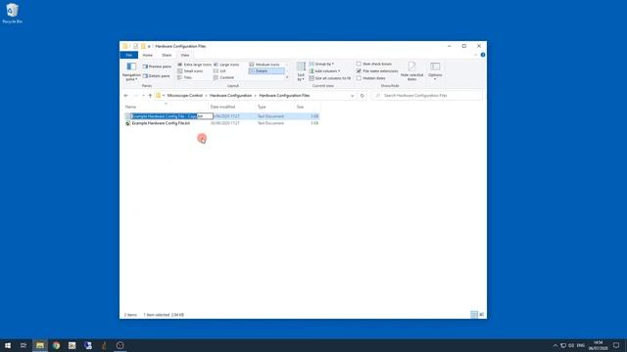Screen dimensions: 627x352
Task: Open the Options dropdown
Action: pyautogui.click(x=435, y=71)
